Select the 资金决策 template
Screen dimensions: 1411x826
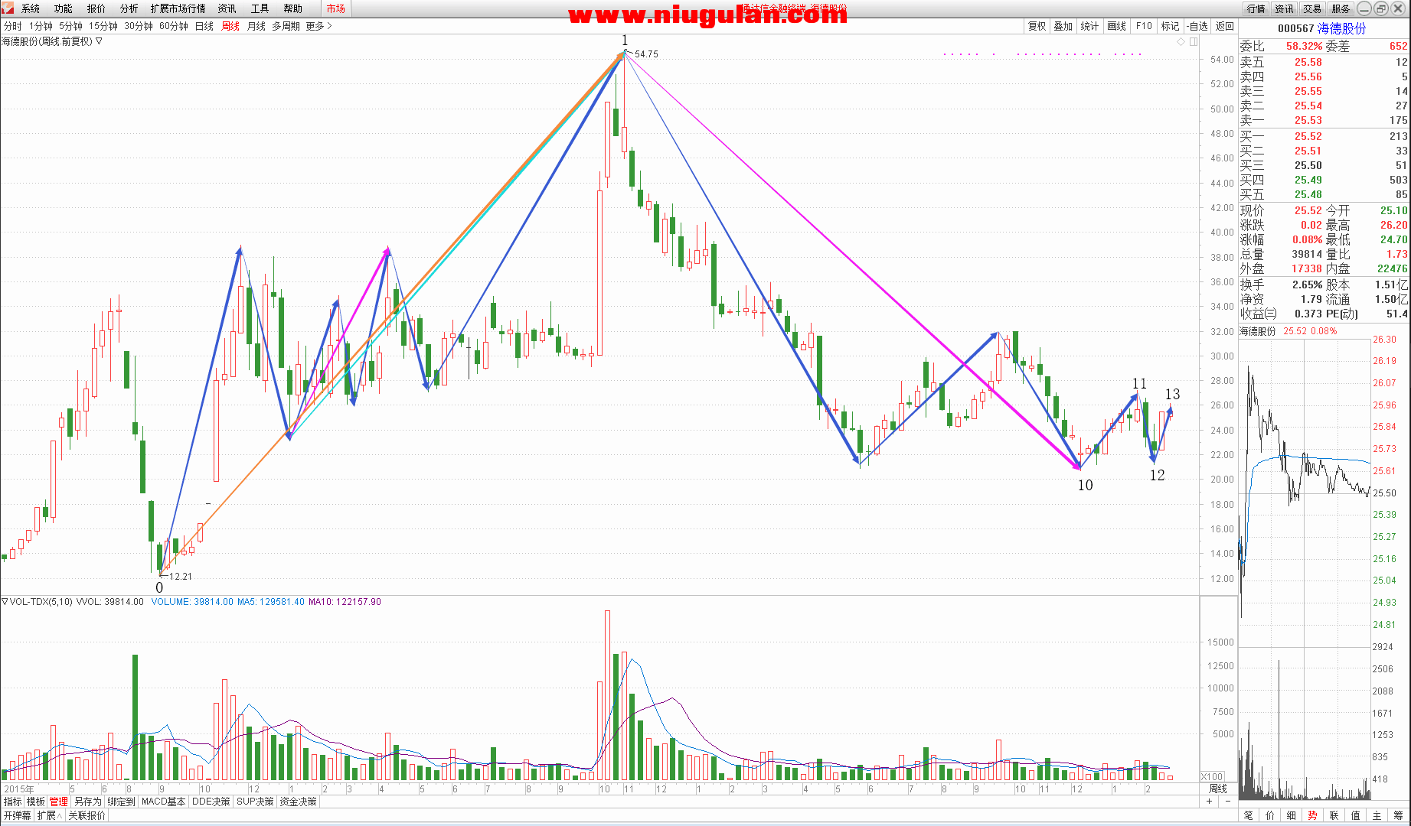pyautogui.click(x=298, y=802)
